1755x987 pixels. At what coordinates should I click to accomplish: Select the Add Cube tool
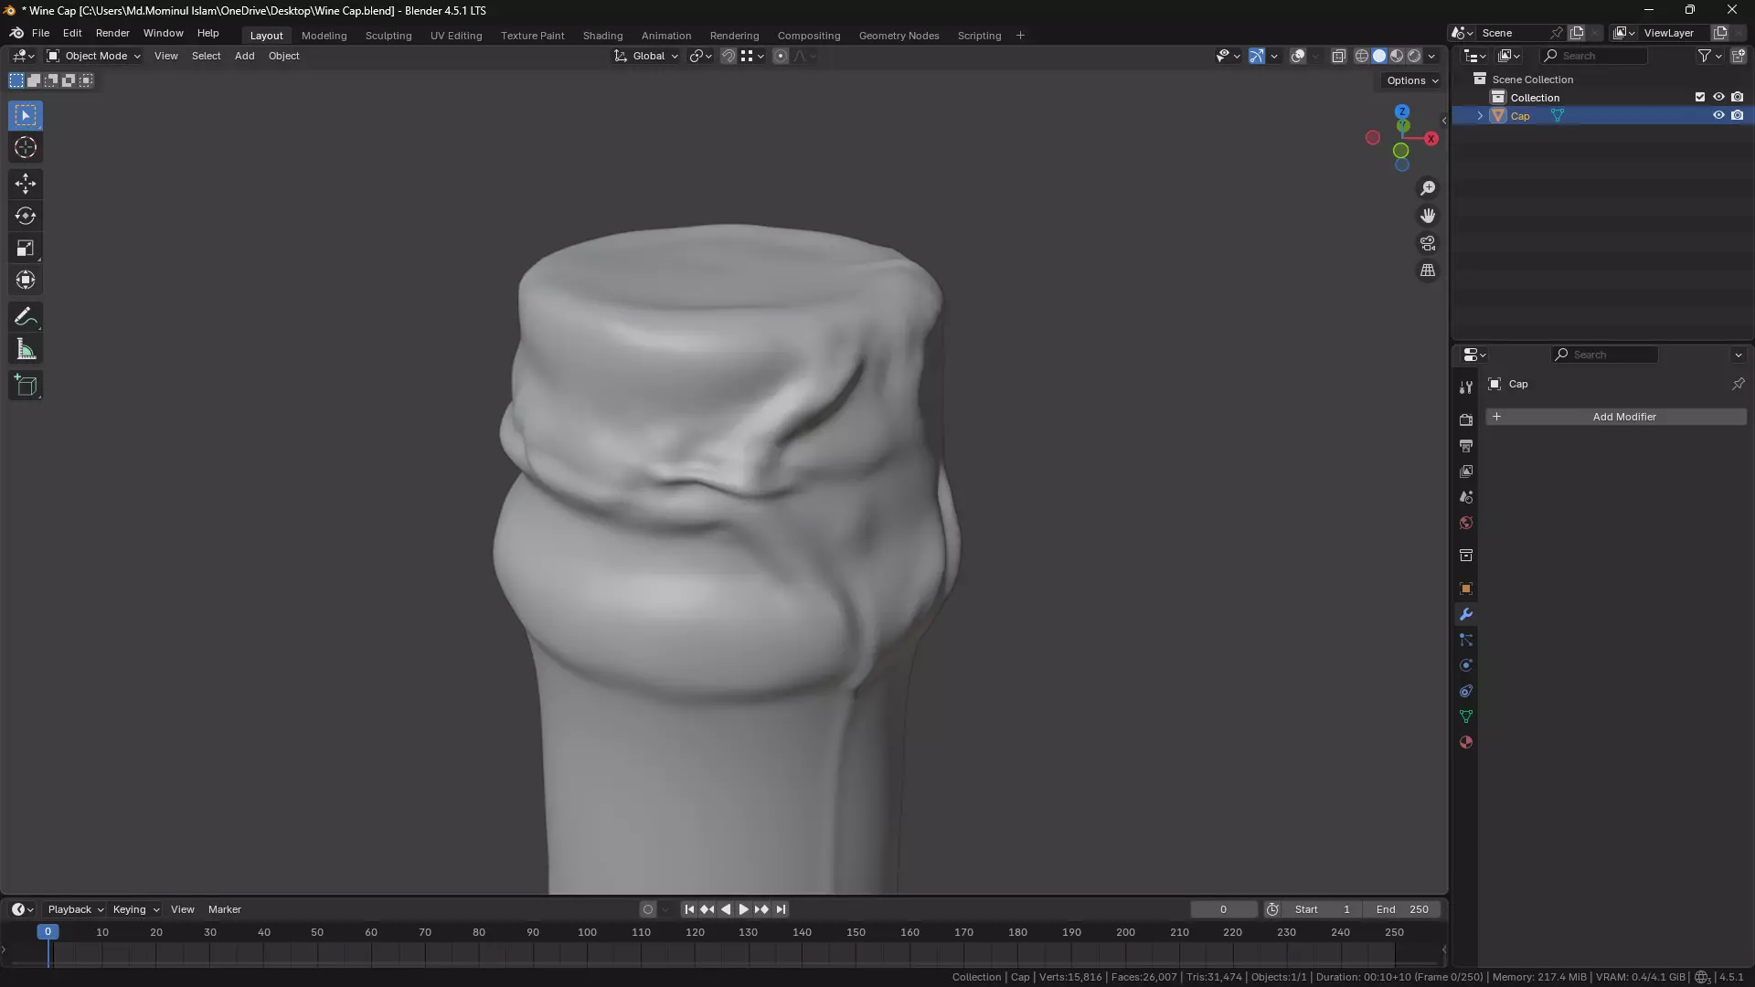click(x=26, y=386)
